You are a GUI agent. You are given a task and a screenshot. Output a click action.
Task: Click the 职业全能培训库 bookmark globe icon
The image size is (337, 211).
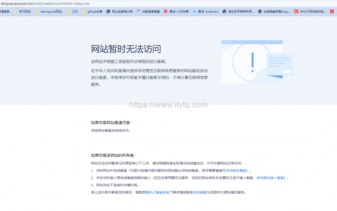108,11
